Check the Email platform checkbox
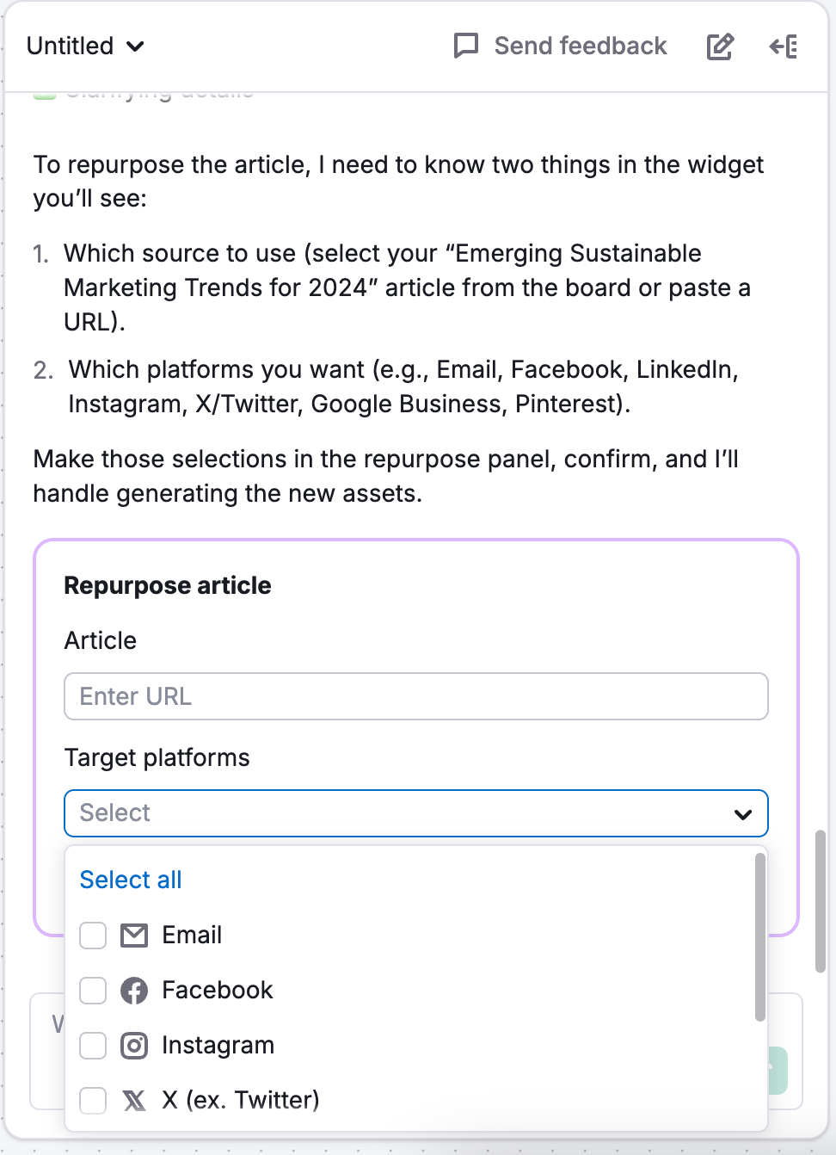 click(x=92, y=935)
